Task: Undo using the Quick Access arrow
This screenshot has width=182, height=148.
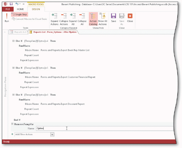Action: coord(17,4)
